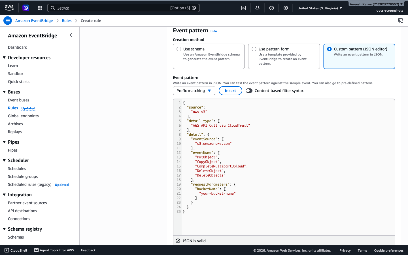The height and width of the screenshot is (255, 408).
Task: Open Partner event sources
Action: click(x=27, y=203)
